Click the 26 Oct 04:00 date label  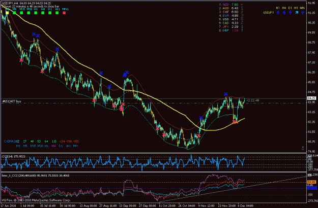tap(187, 206)
